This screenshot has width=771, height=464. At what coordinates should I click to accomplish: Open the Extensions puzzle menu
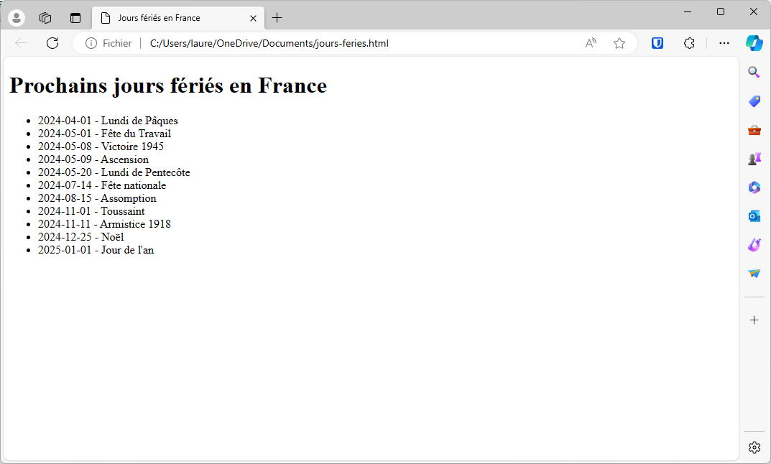pos(689,43)
